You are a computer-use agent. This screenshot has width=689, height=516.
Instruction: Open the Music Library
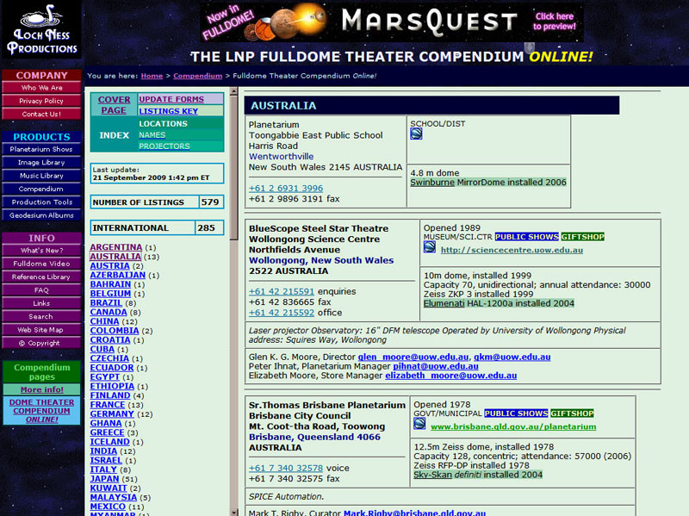tap(41, 176)
